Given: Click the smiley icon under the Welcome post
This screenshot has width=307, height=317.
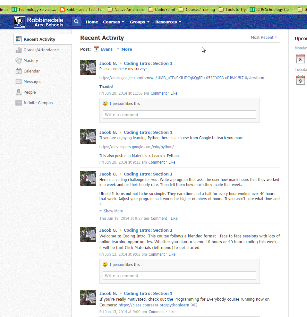Looking at the screenshot, I should click(105, 264).
